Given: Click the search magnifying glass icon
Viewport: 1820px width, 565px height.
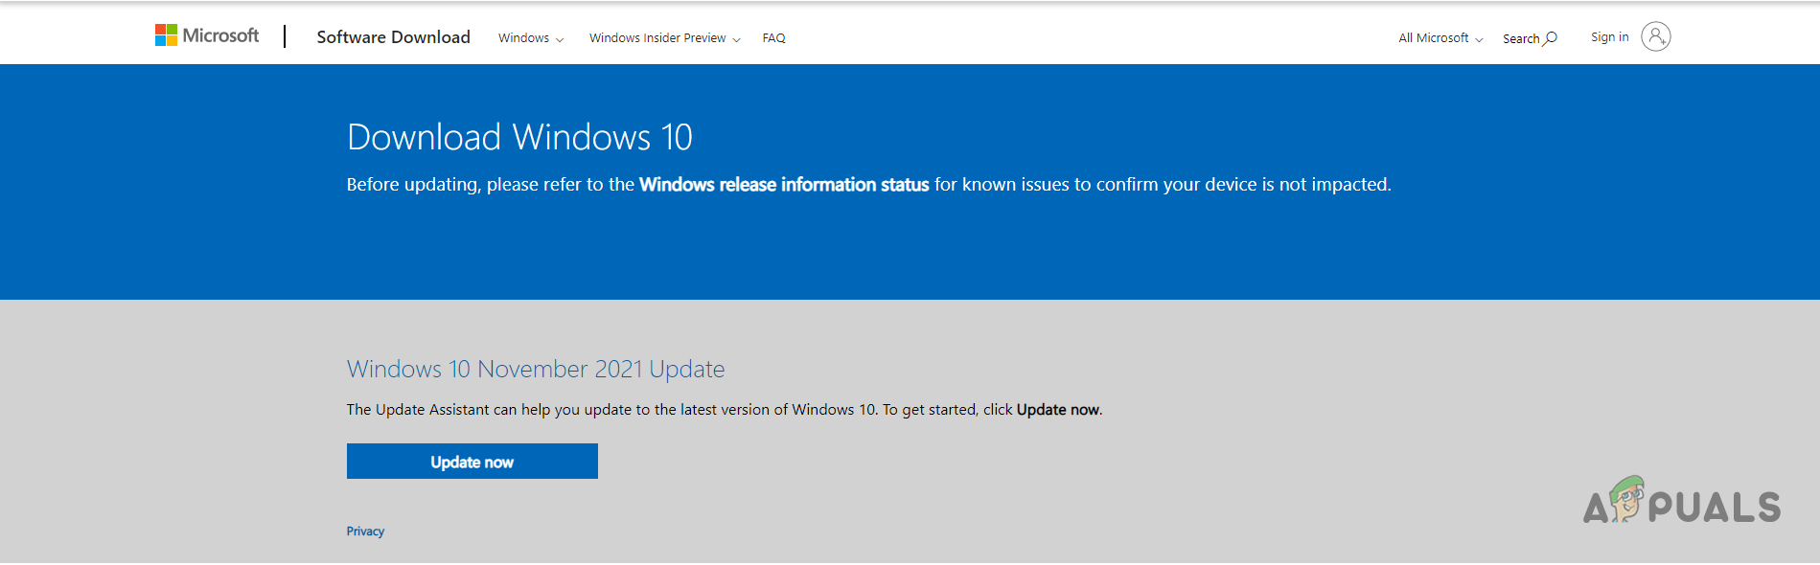Looking at the screenshot, I should point(1551,38).
